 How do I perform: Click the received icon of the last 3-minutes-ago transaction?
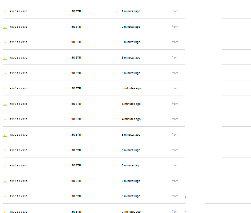coord(5,73)
